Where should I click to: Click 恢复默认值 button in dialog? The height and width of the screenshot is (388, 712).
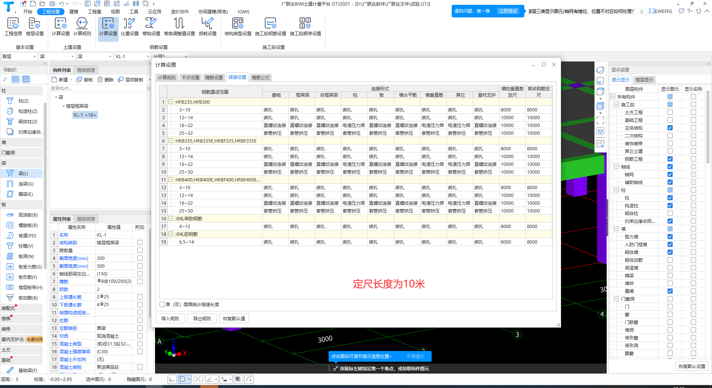pos(234,318)
